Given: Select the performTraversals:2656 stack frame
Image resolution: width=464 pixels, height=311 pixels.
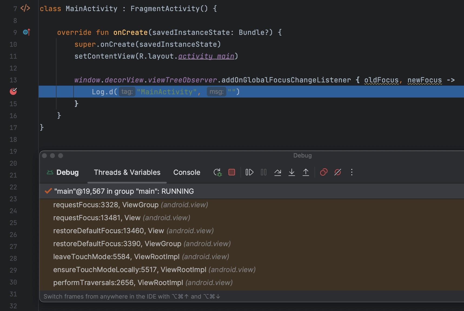Looking at the screenshot, I should [x=143, y=283].
